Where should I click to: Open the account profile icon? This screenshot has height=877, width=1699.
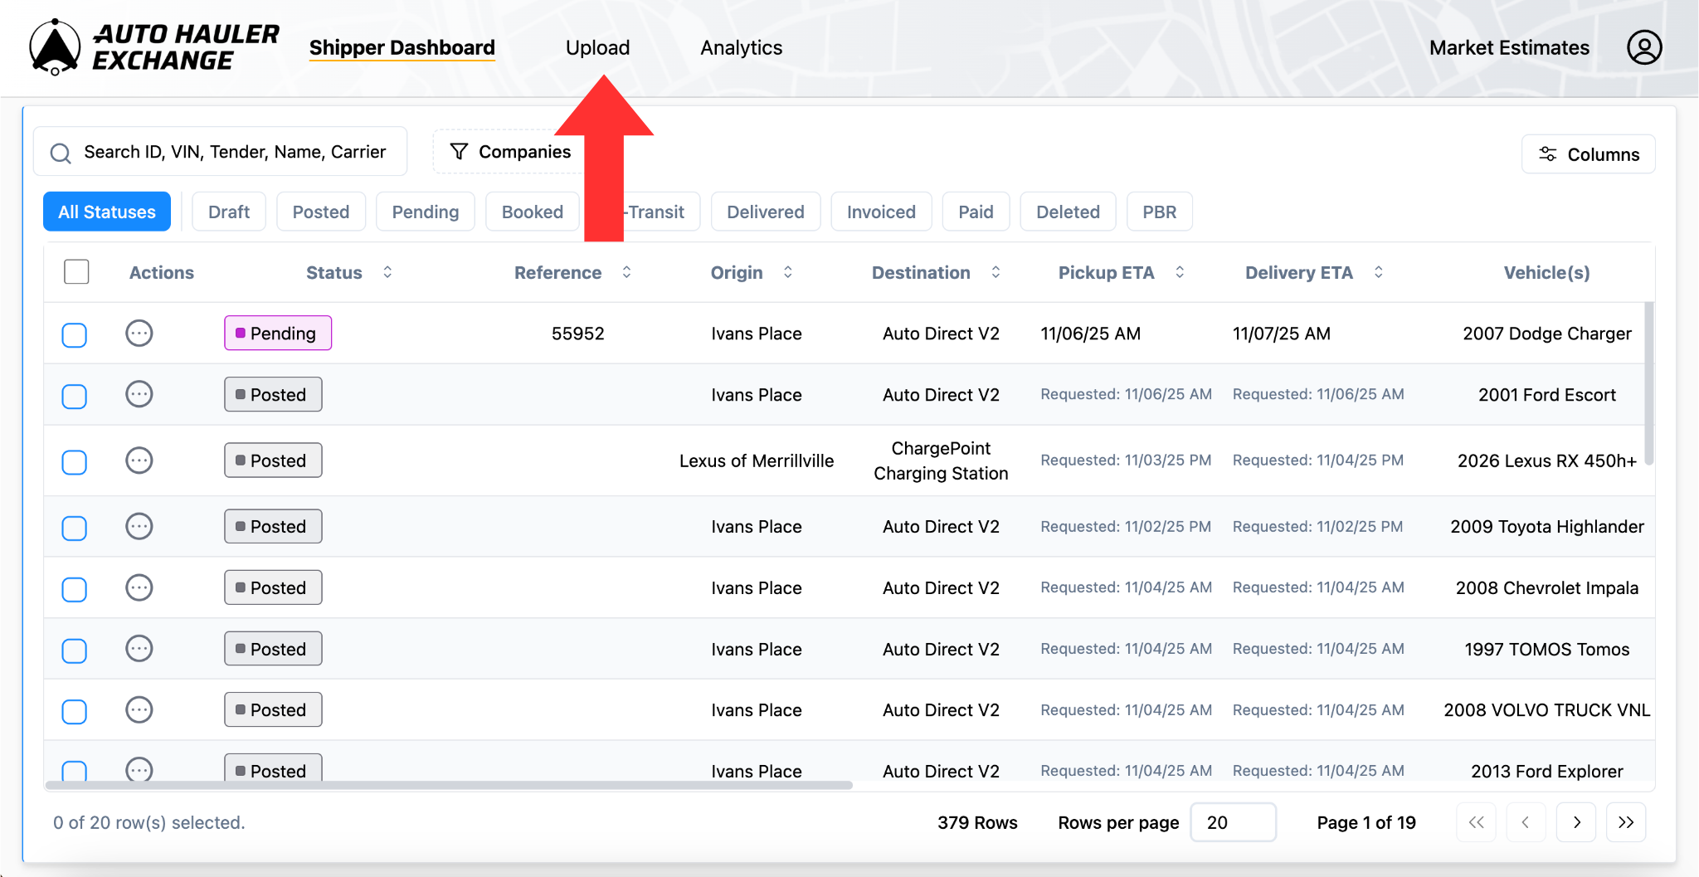[x=1643, y=47]
